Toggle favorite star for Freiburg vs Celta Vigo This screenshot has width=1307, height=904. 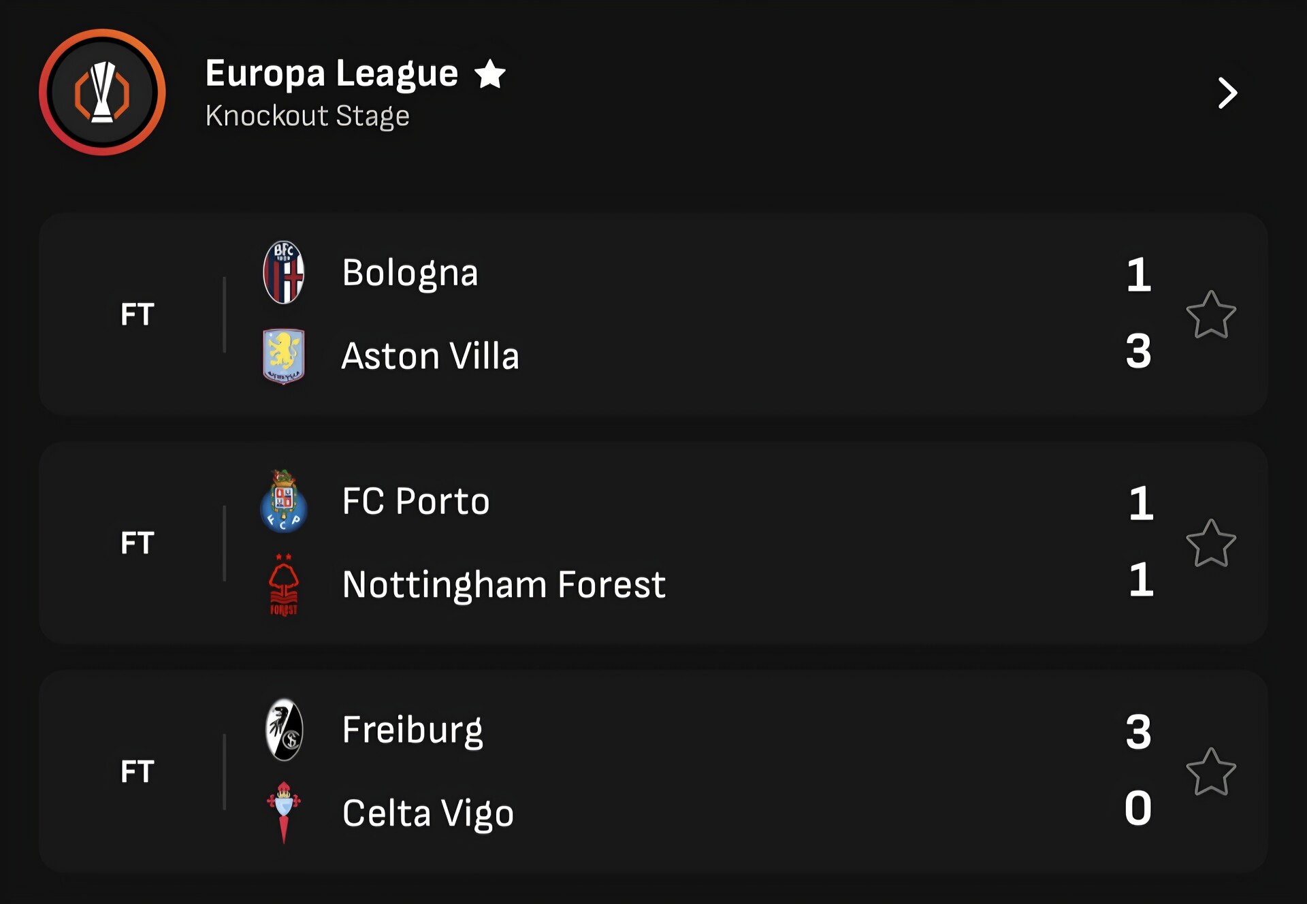click(x=1211, y=772)
